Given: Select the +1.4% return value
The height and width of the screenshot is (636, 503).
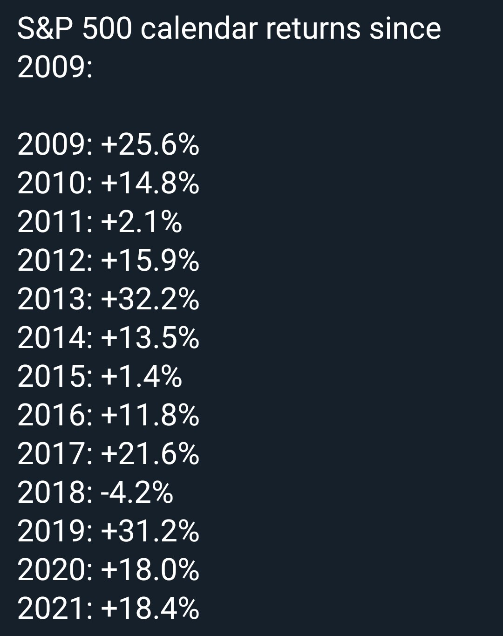Looking at the screenshot, I should point(141,376).
